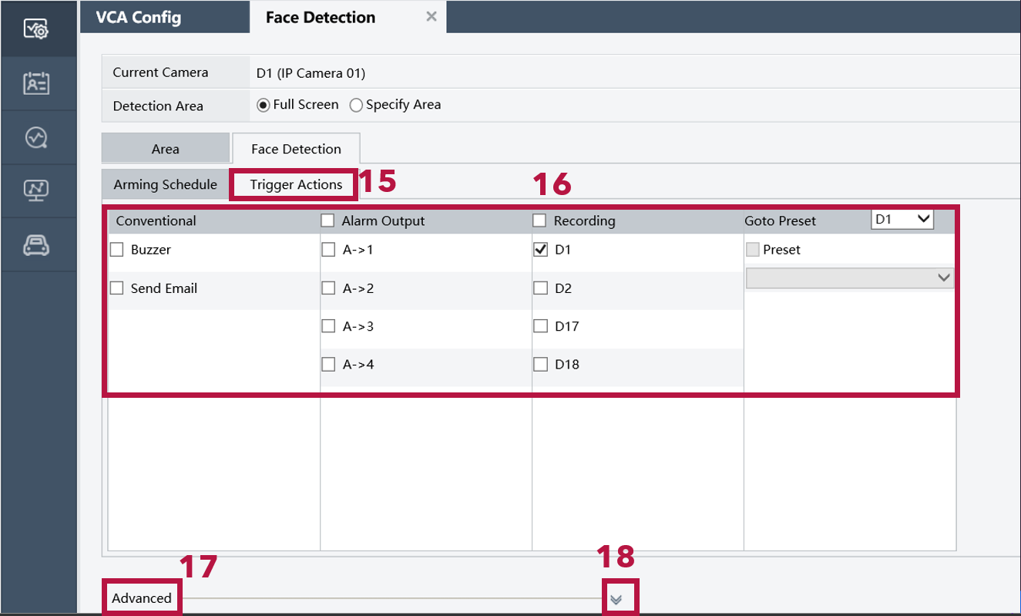Check the Alarm Output select-all box
The width and height of the screenshot is (1021, 616).
(328, 221)
